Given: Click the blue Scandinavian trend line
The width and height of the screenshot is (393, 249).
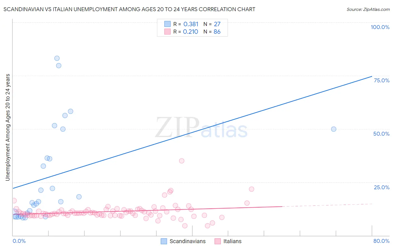Looking at the screenshot, I should tap(196, 131).
